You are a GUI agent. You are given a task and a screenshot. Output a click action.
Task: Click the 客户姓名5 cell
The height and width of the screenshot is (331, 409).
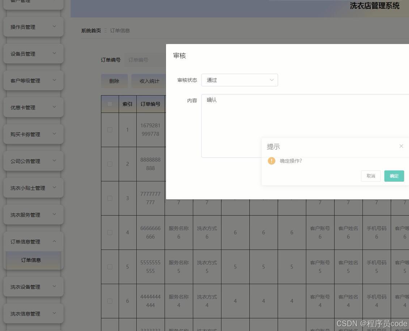(x=348, y=267)
